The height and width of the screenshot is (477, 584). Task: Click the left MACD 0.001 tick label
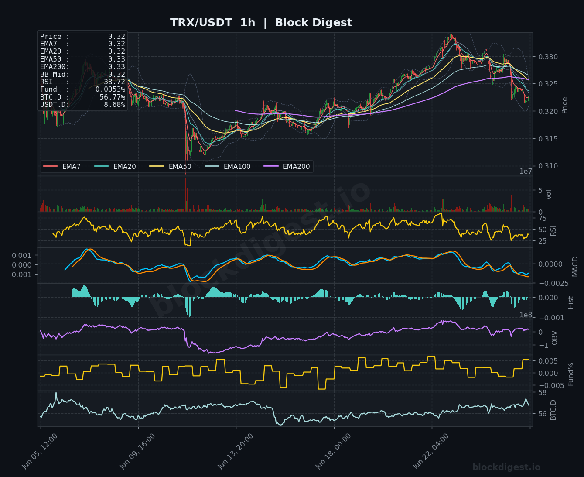pos(22,255)
